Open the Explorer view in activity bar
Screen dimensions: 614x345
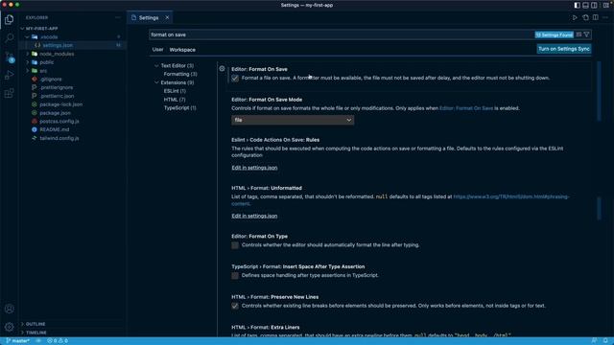click(9, 19)
